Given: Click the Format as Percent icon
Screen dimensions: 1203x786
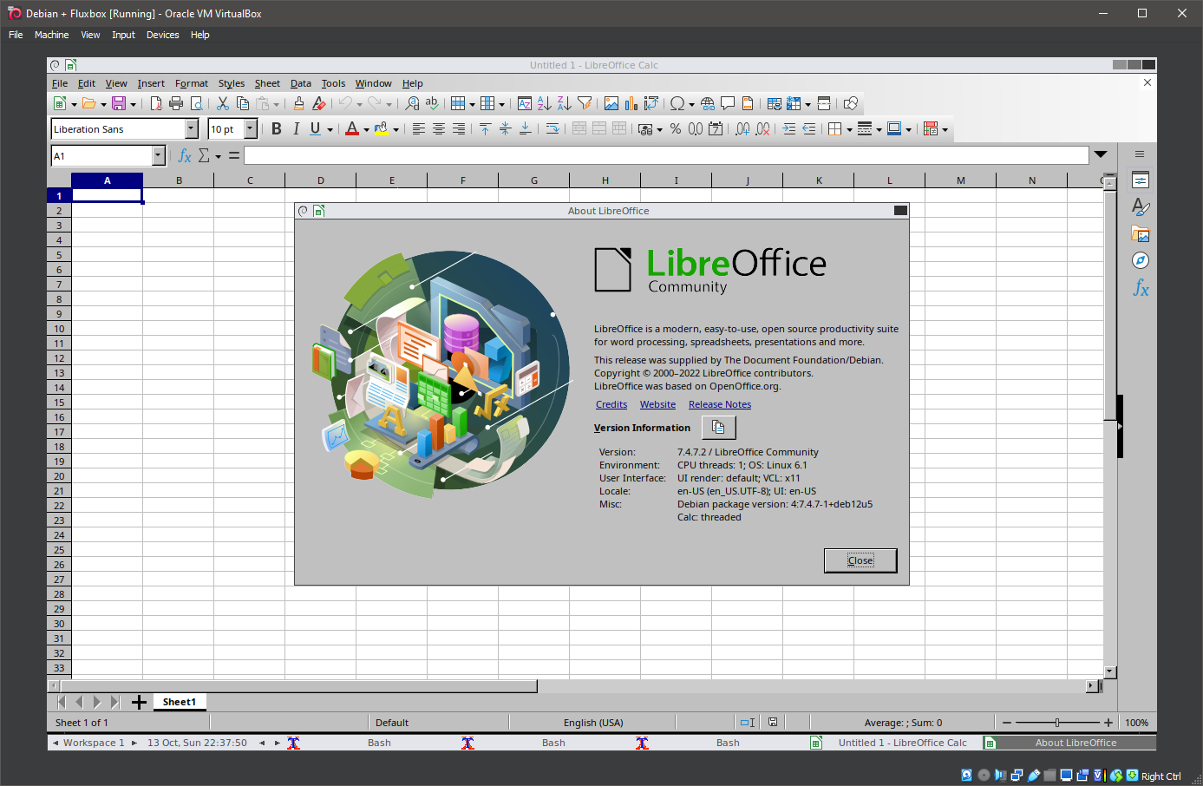Looking at the screenshot, I should pos(675,128).
